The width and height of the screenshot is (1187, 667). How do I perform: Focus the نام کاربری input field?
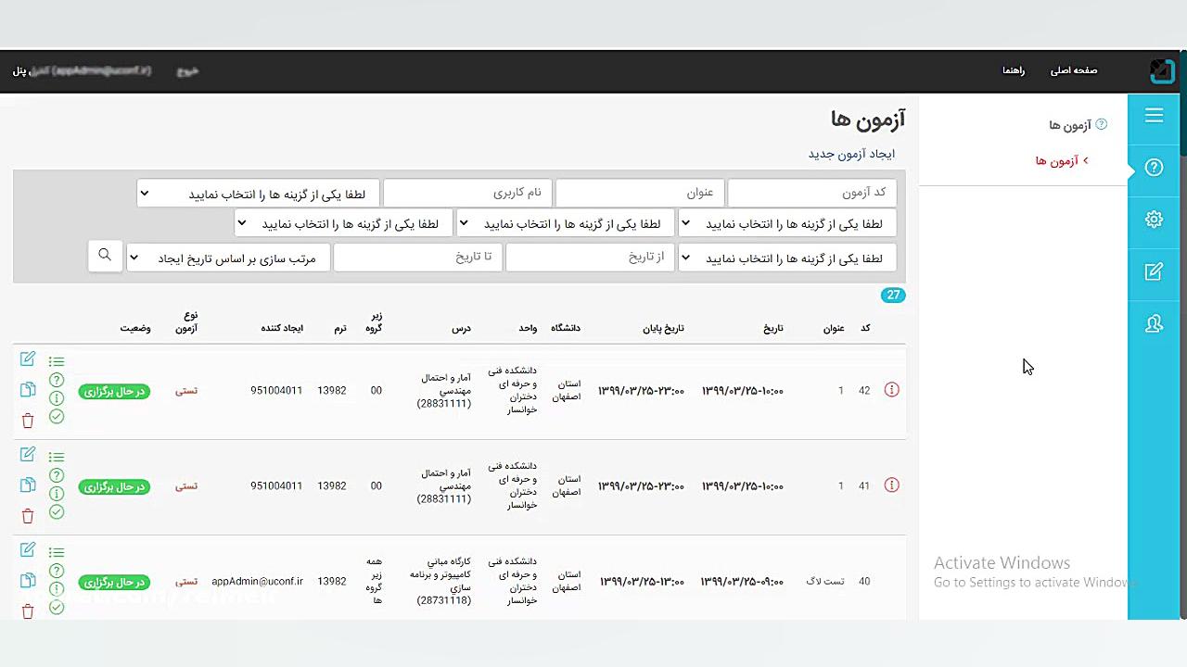click(467, 193)
